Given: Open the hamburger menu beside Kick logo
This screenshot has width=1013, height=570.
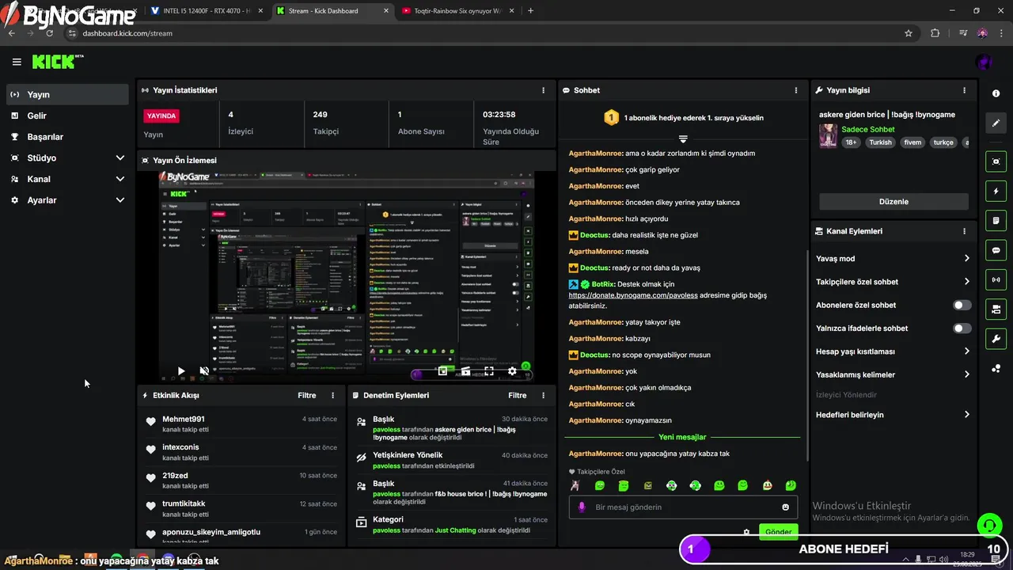Looking at the screenshot, I should click(17, 62).
